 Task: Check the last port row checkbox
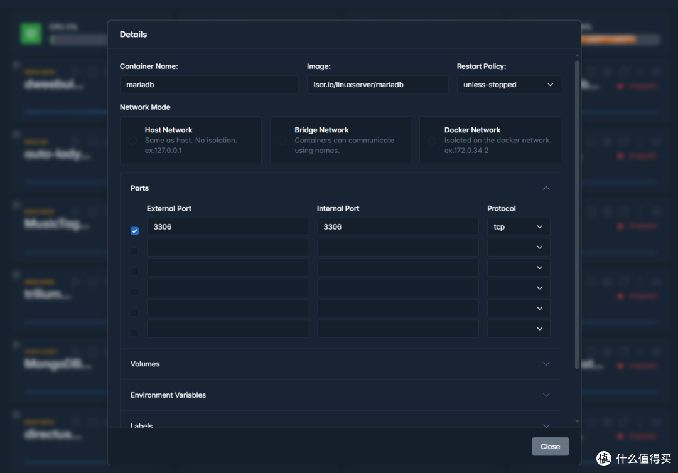134,333
